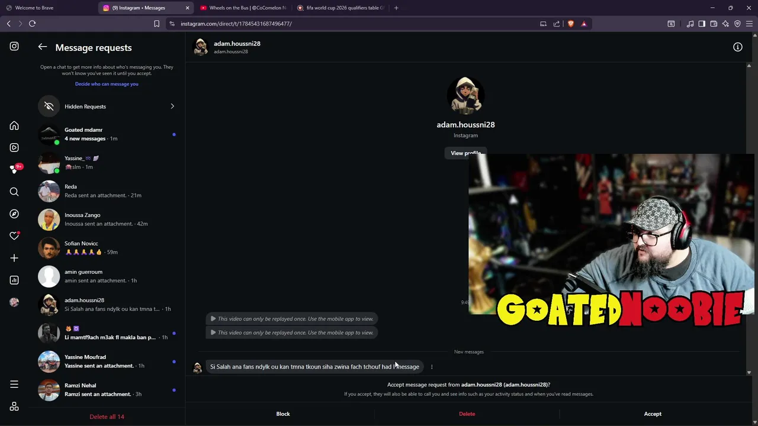Open request starting Li mamtf9ach

pyautogui.click(x=107, y=333)
